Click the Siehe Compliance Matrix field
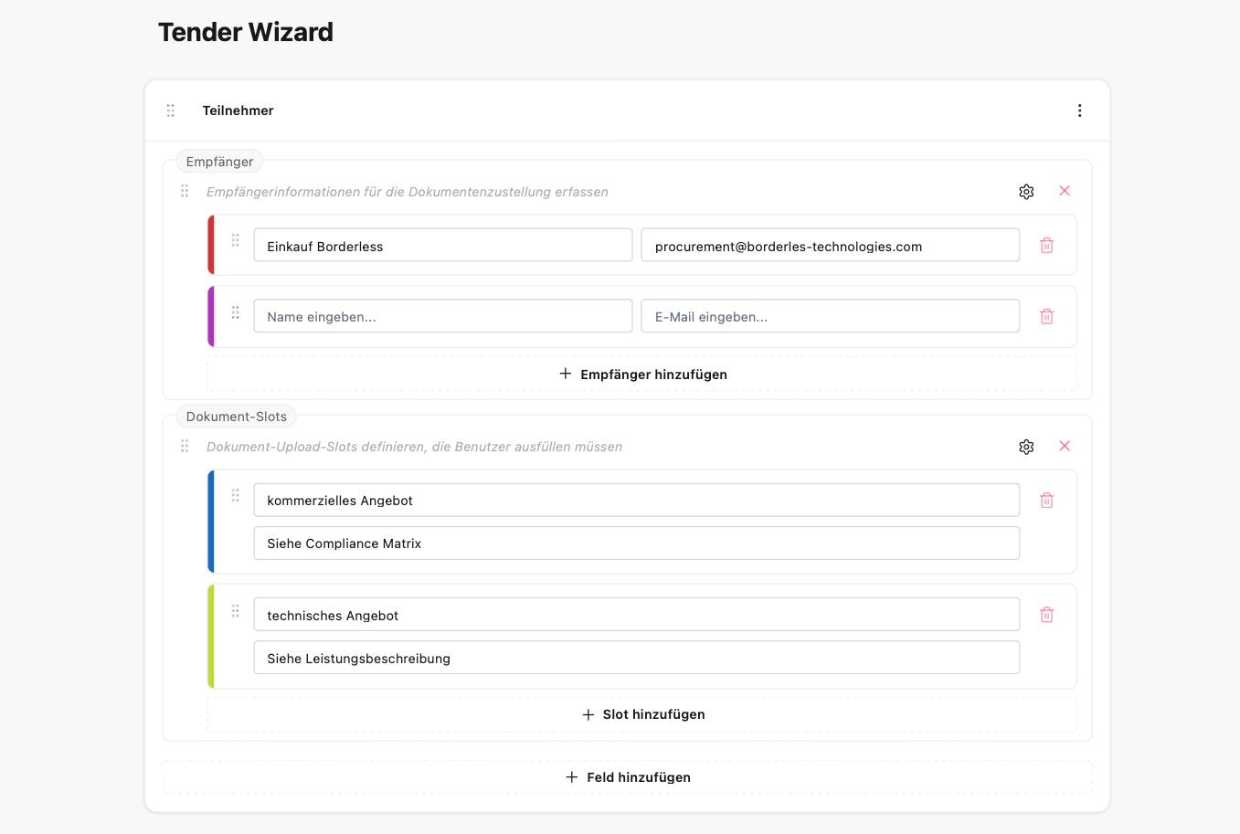Image resolution: width=1240 pixels, height=834 pixels. point(636,544)
